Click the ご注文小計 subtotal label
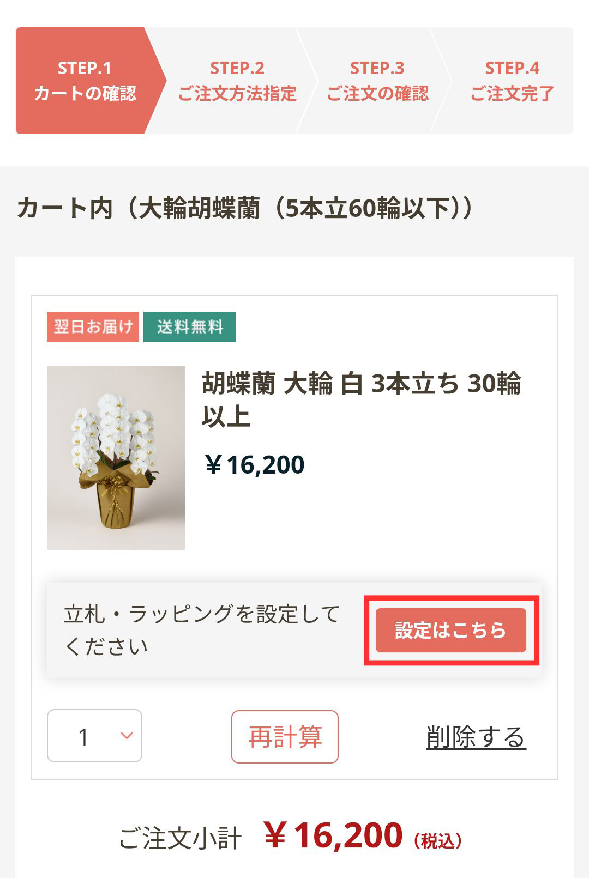589x878 pixels. coord(180,838)
